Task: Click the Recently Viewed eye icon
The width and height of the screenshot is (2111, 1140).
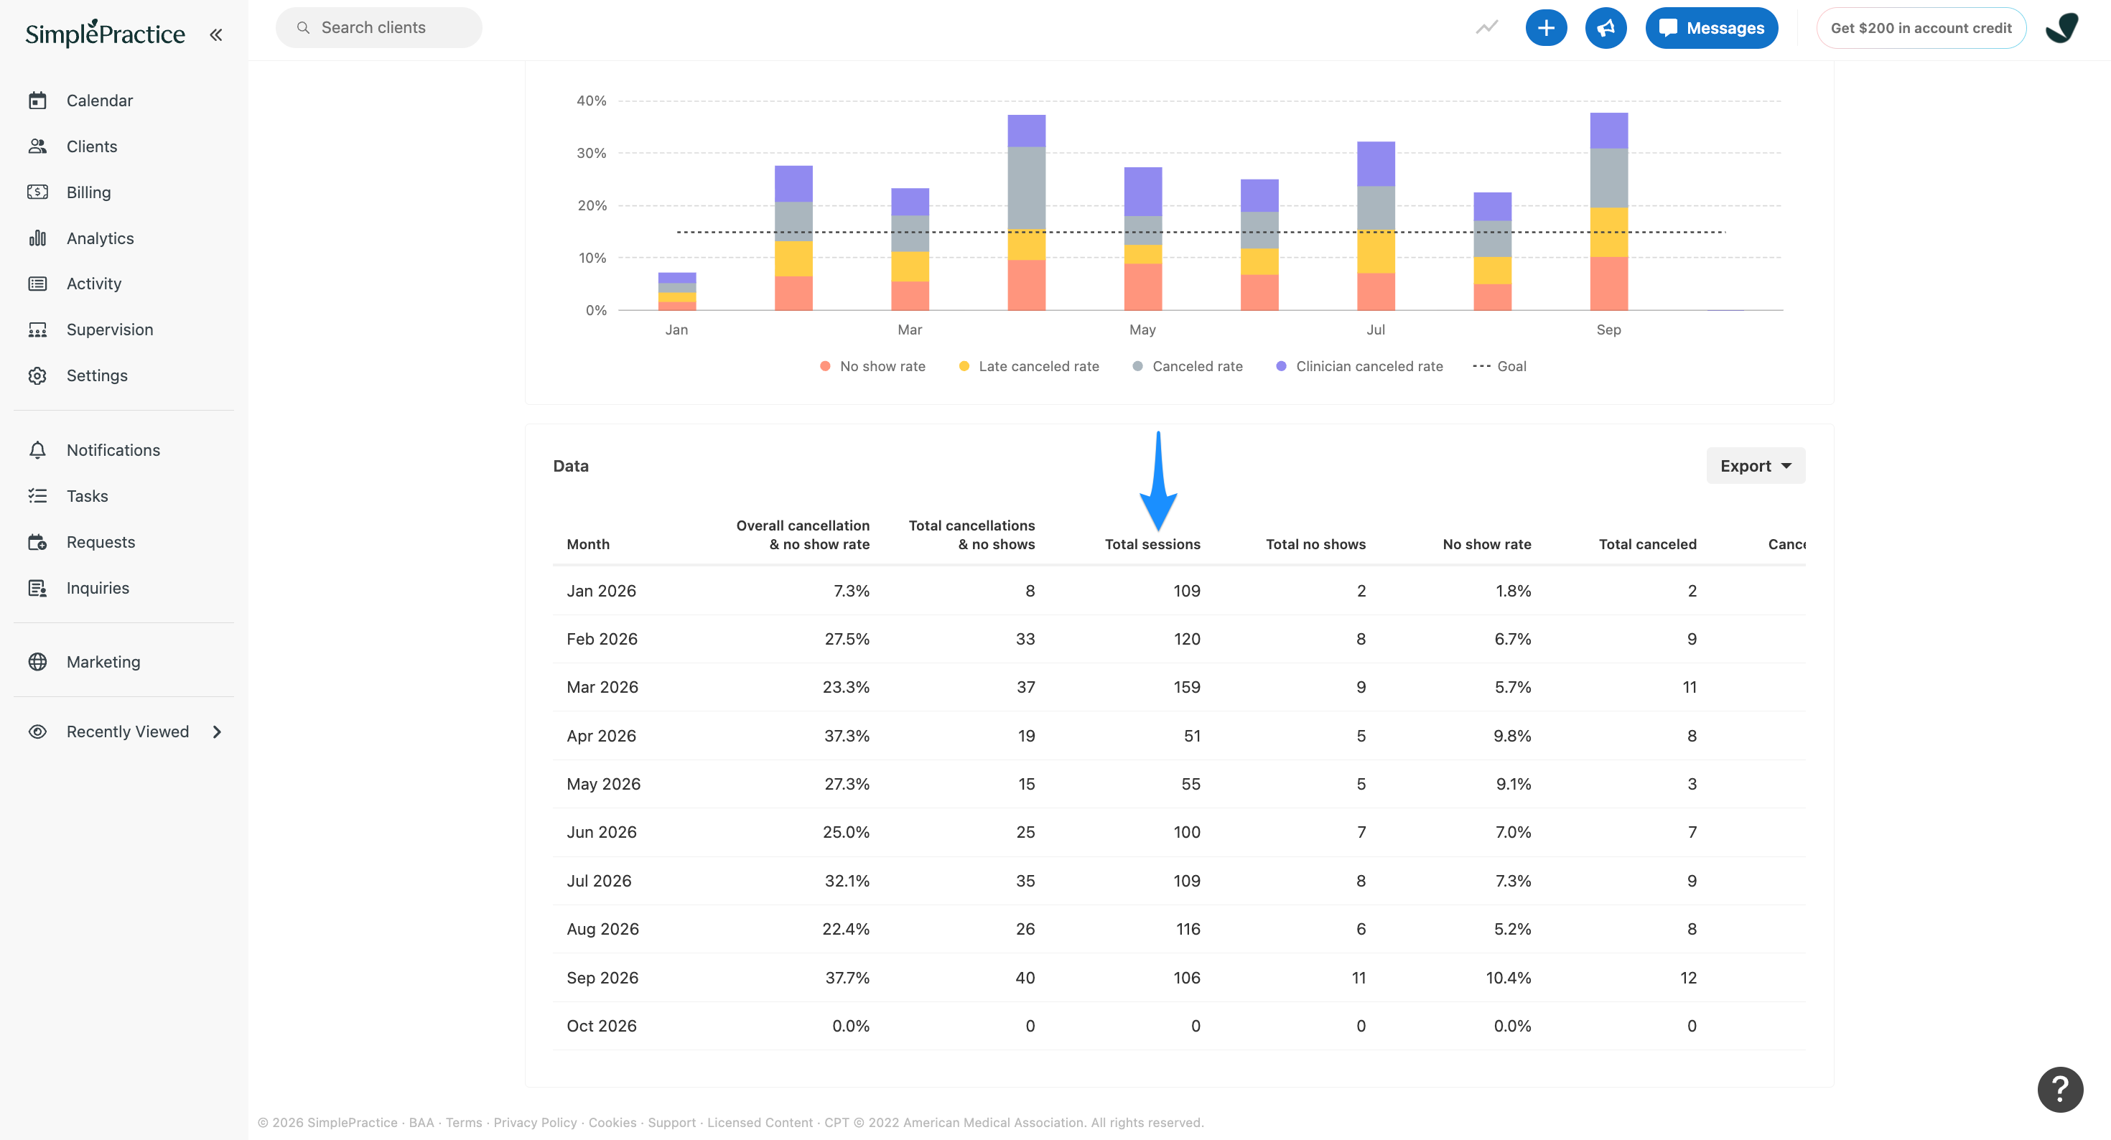Action: [37, 732]
